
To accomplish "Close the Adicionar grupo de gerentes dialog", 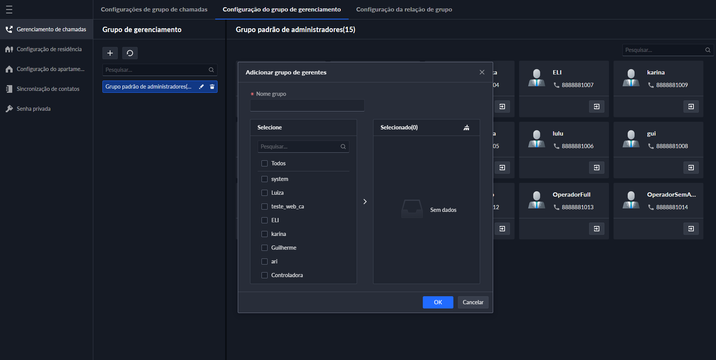I will pos(482,72).
